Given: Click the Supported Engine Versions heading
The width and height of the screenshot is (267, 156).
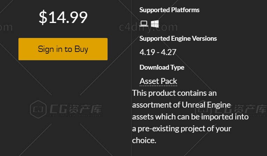Looking at the screenshot, I should point(178,39).
